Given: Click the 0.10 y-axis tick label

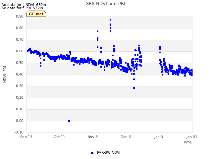Looking at the screenshot, I should [20, 109].
